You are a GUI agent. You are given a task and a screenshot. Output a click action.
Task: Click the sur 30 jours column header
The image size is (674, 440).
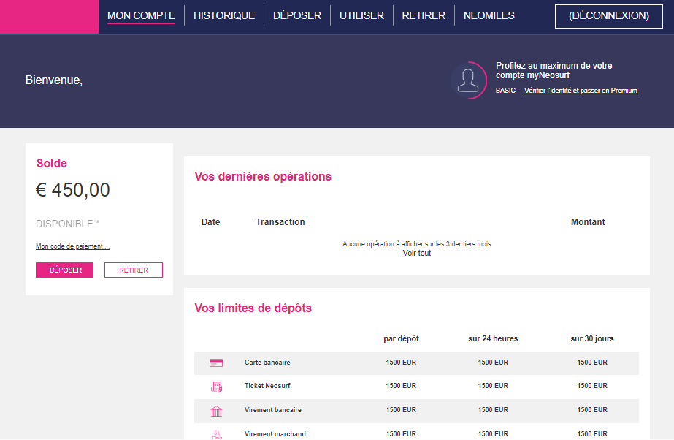click(592, 338)
